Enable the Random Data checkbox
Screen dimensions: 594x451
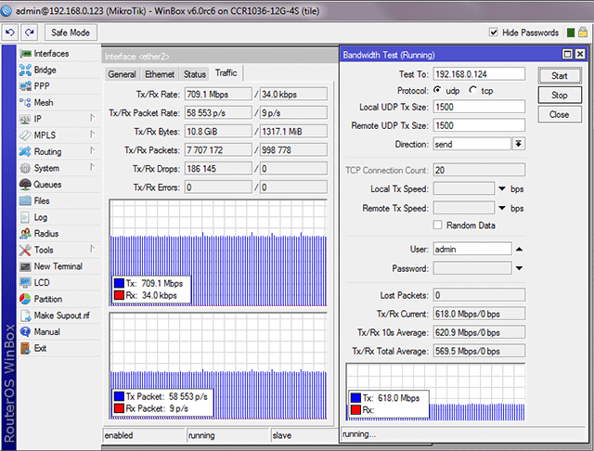[437, 225]
